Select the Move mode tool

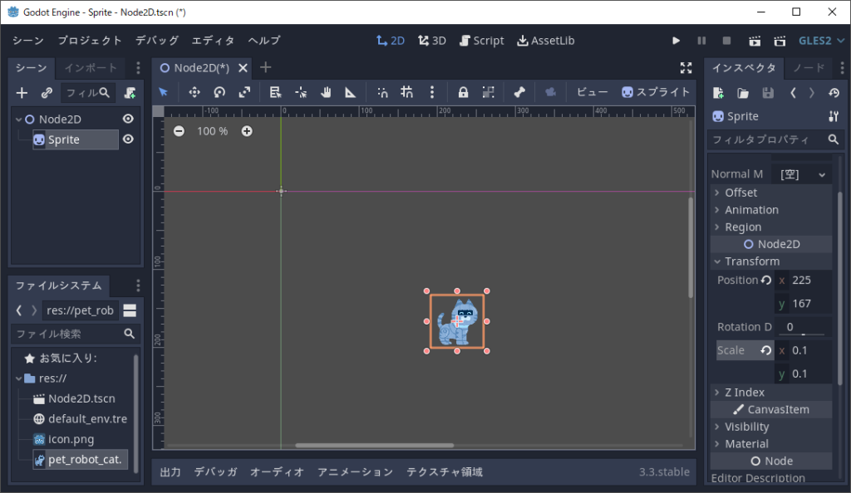194,93
